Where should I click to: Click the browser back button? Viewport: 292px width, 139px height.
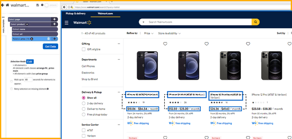point(64,7)
